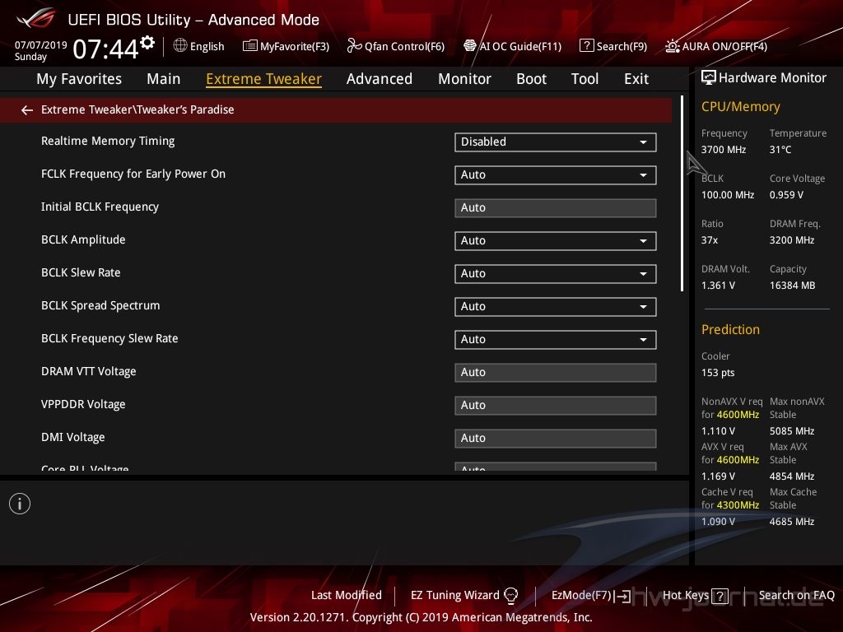Click the 4685 MHz Max Cache value
This screenshot has height=632, width=843.
pyautogui.click(x=792, y=521)
